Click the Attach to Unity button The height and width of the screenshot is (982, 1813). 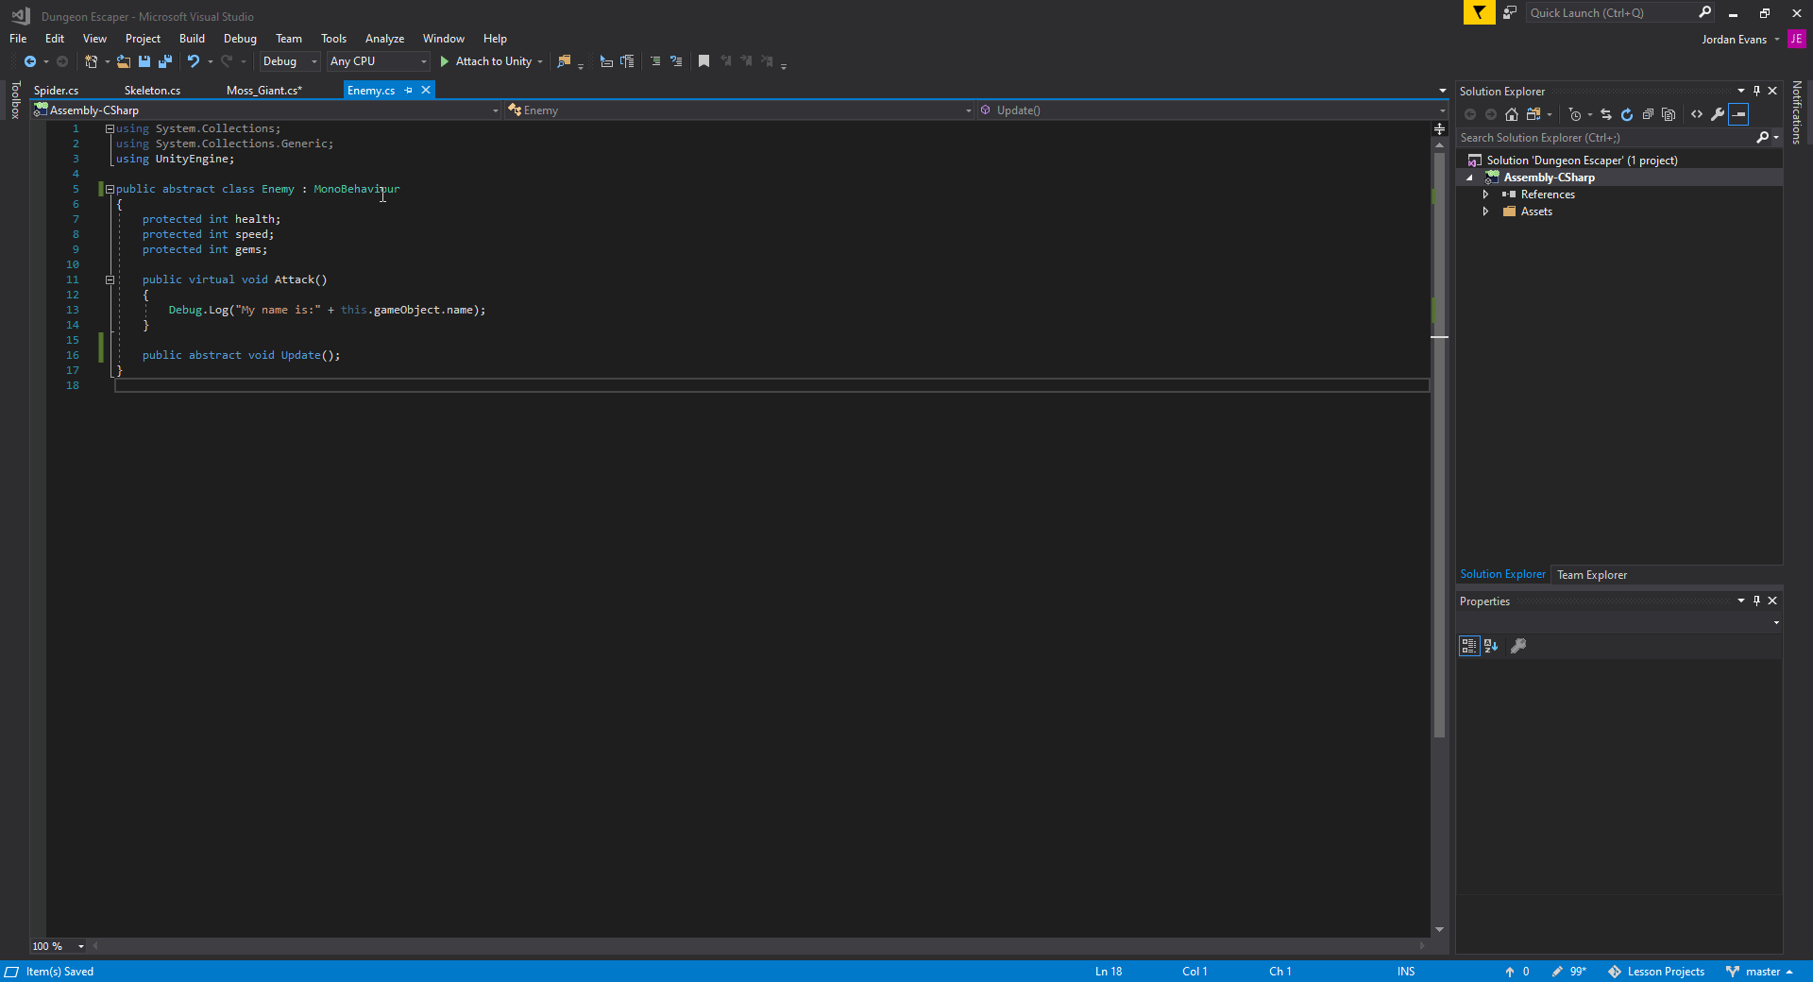(488, 61)
